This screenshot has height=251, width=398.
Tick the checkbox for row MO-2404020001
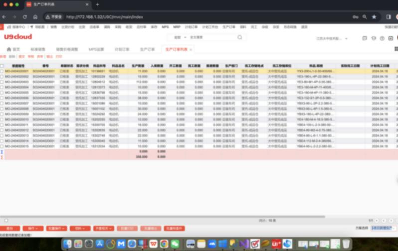2,71
